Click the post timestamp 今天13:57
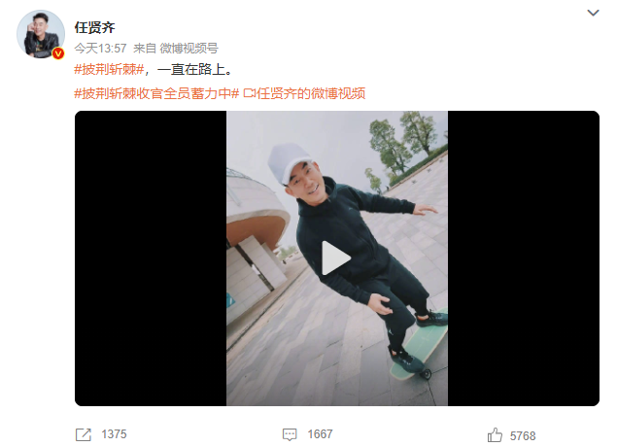The width and height of the screenshot is (617, 447). [100, 49]
